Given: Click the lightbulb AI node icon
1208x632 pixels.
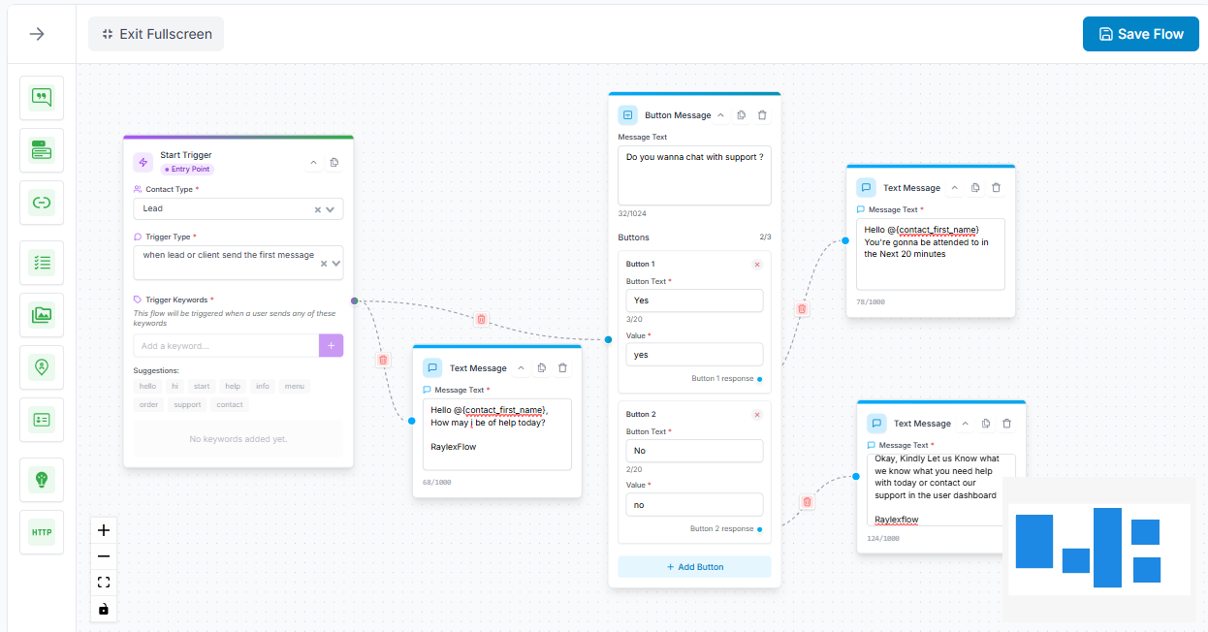Looking at the screenshot, I should click(42, 479).
